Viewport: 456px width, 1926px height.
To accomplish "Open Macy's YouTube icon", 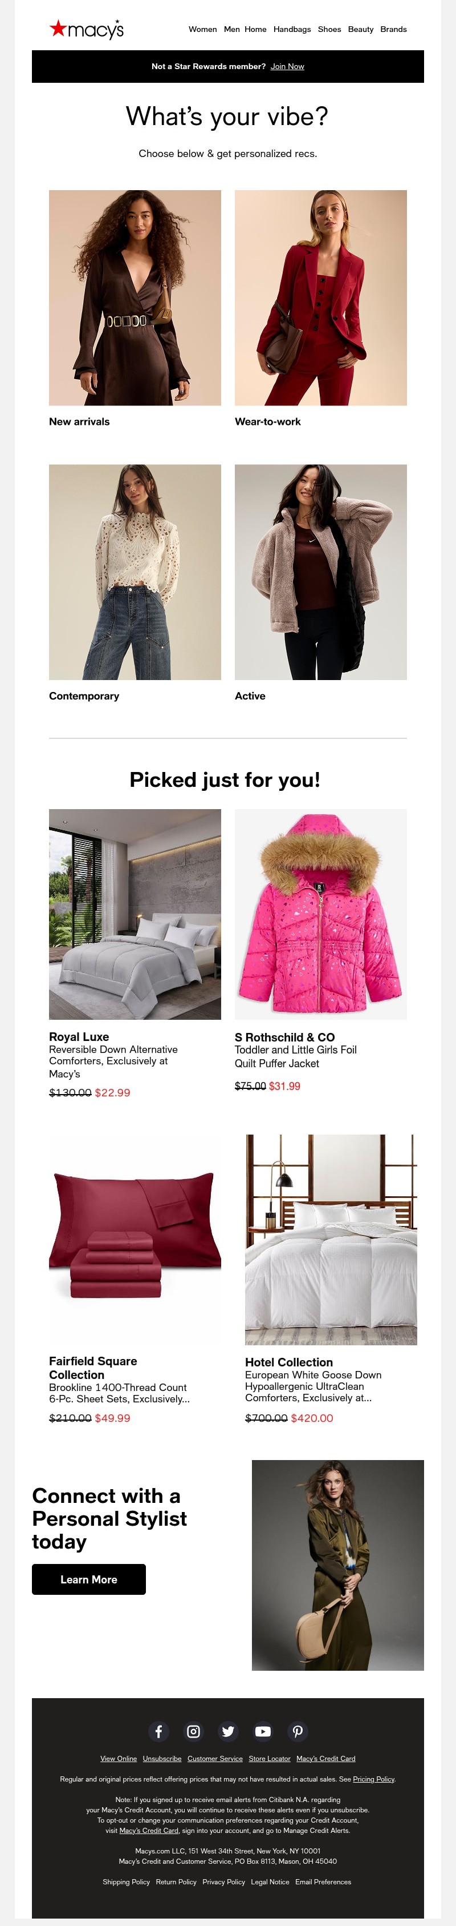I will point(263,1731).
